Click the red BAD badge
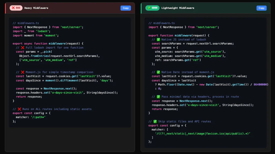Screen dimensions: 275x154 coord(16,8)
